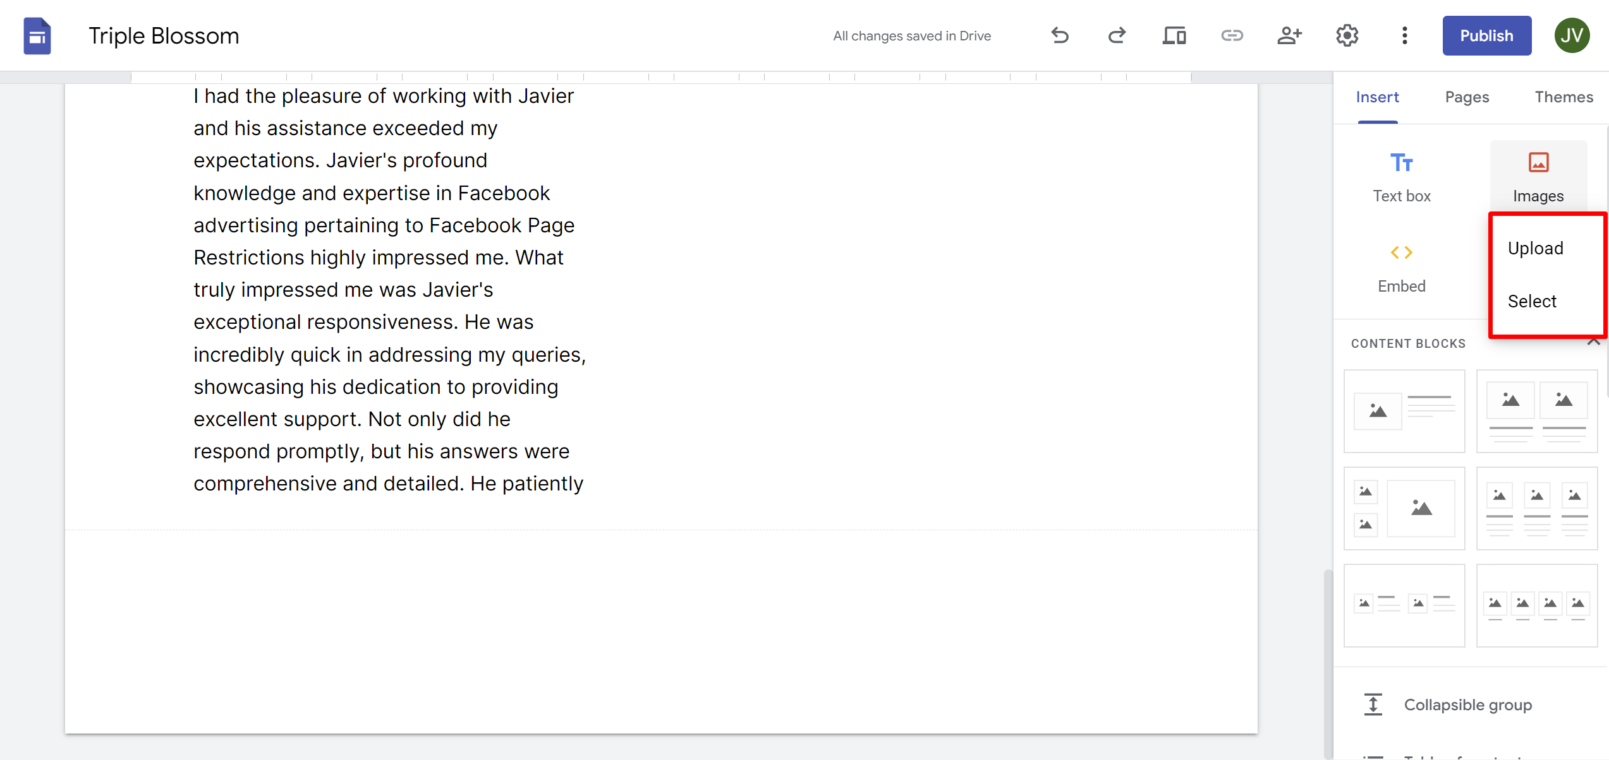This screenshot has width=1609, height=760.
Task: Switch to the Pages tab
Action: coord(1466,97)
